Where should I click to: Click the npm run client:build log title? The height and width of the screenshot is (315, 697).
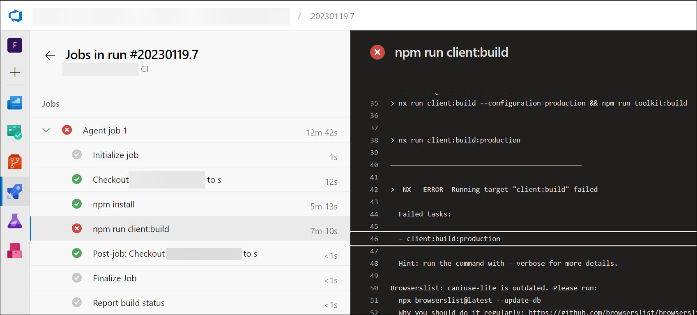(x=451, y=52)
